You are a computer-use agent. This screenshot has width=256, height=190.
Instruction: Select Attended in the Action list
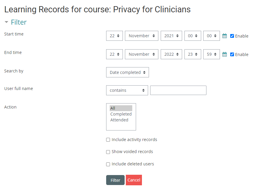pos(119,120)
